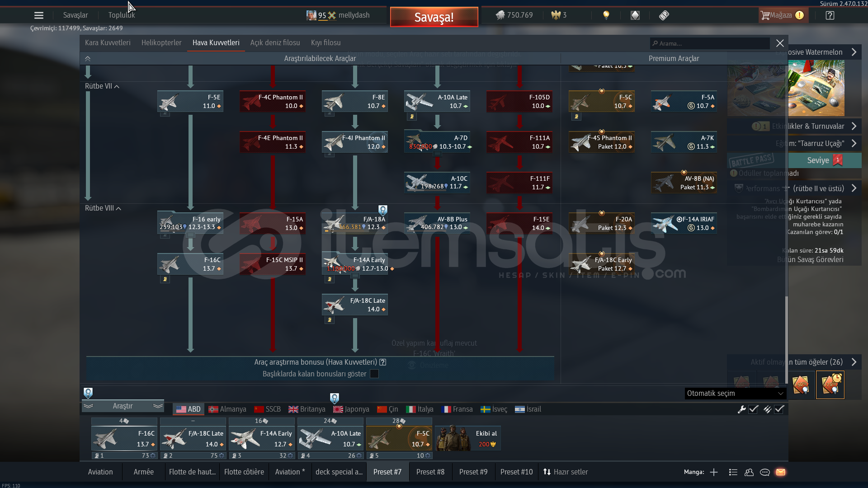Switch to Helikopterler tab
Viewport: 868px width, 488px height.
click(x=161, y=42)
